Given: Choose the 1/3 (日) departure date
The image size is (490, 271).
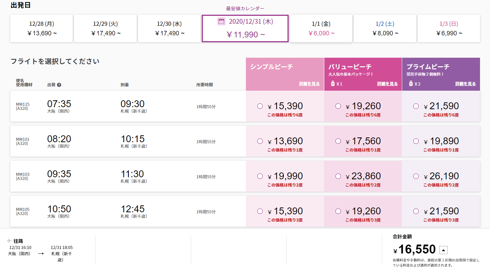Looking at the screenshot, I should [449, 29].
